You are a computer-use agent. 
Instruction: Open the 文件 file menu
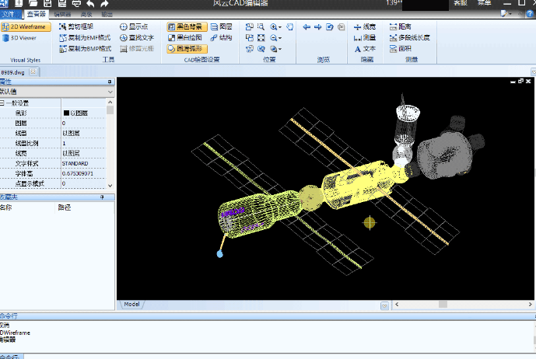[x=9, y=14]
